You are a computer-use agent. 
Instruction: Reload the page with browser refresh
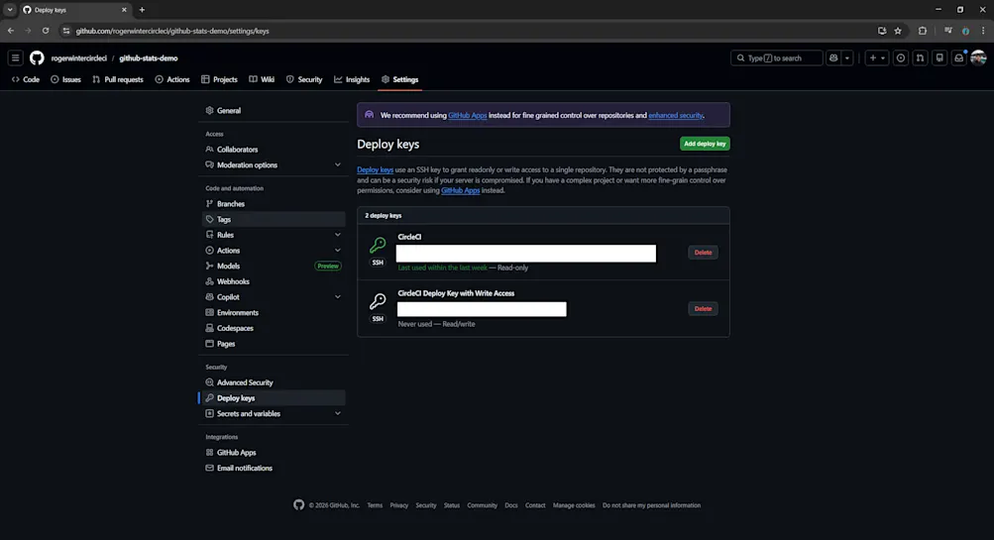[45, 31]
